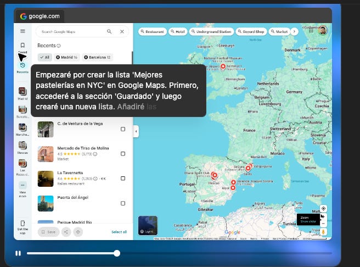Click the share icon button at bottom

coord(66,232)
